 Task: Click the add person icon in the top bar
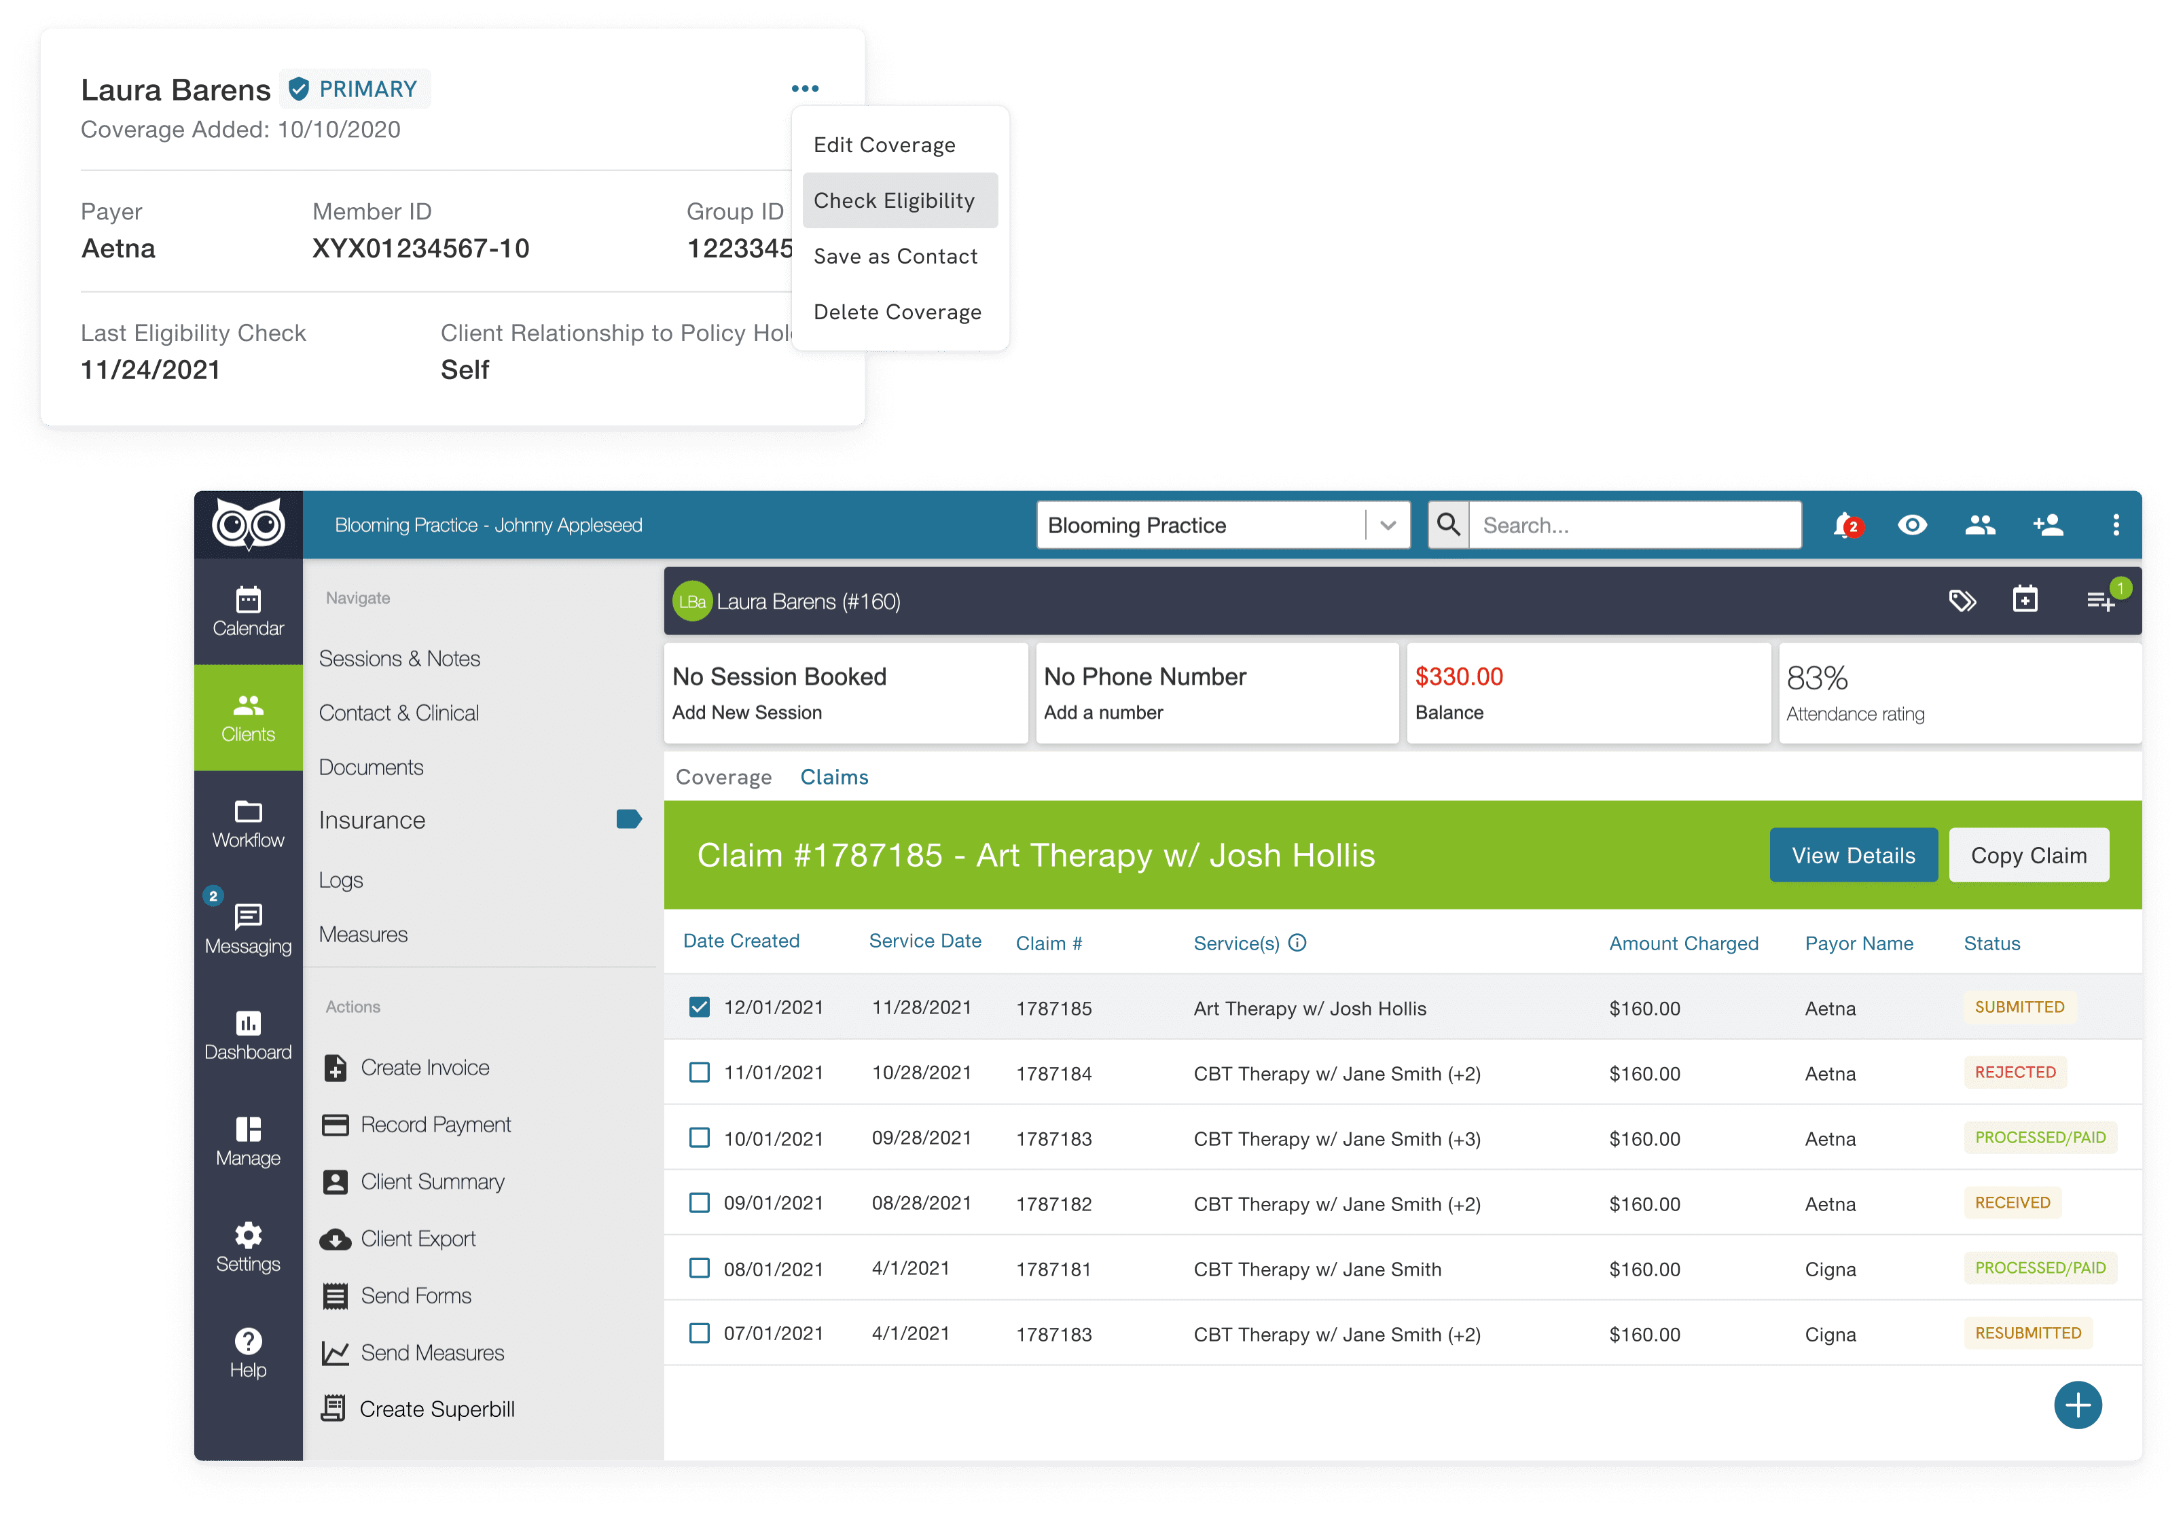(2047, 524)
